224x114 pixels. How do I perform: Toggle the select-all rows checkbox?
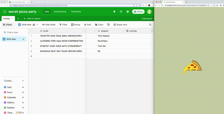coord(31,31)
